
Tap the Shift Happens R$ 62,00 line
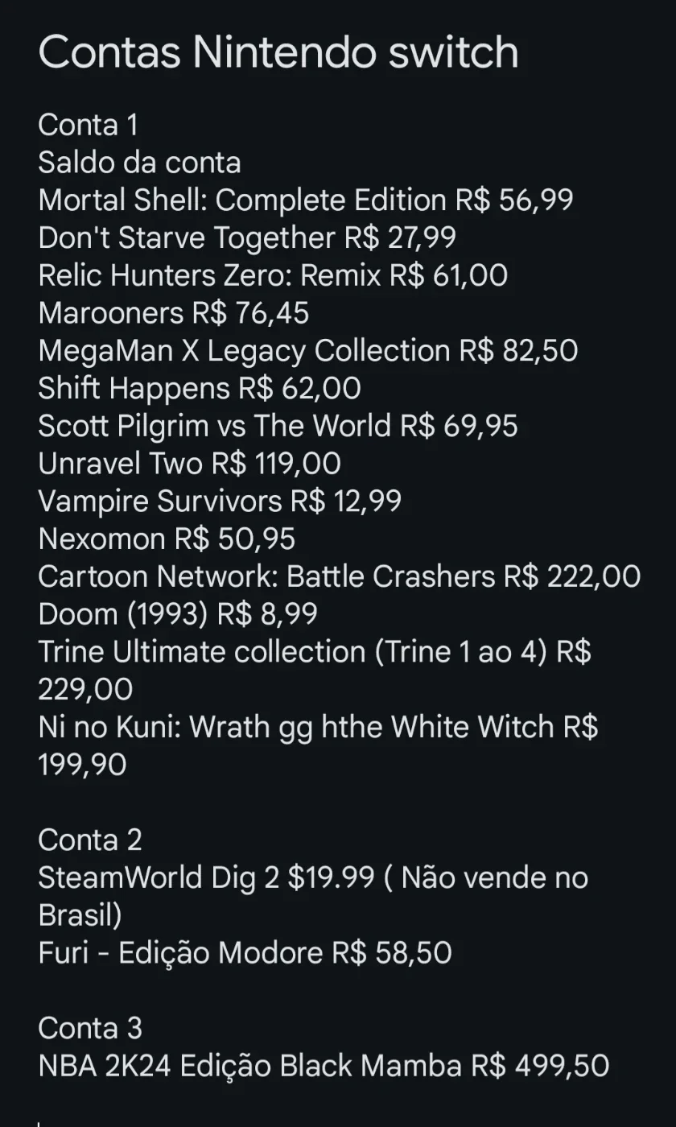[x=200, y=388]
